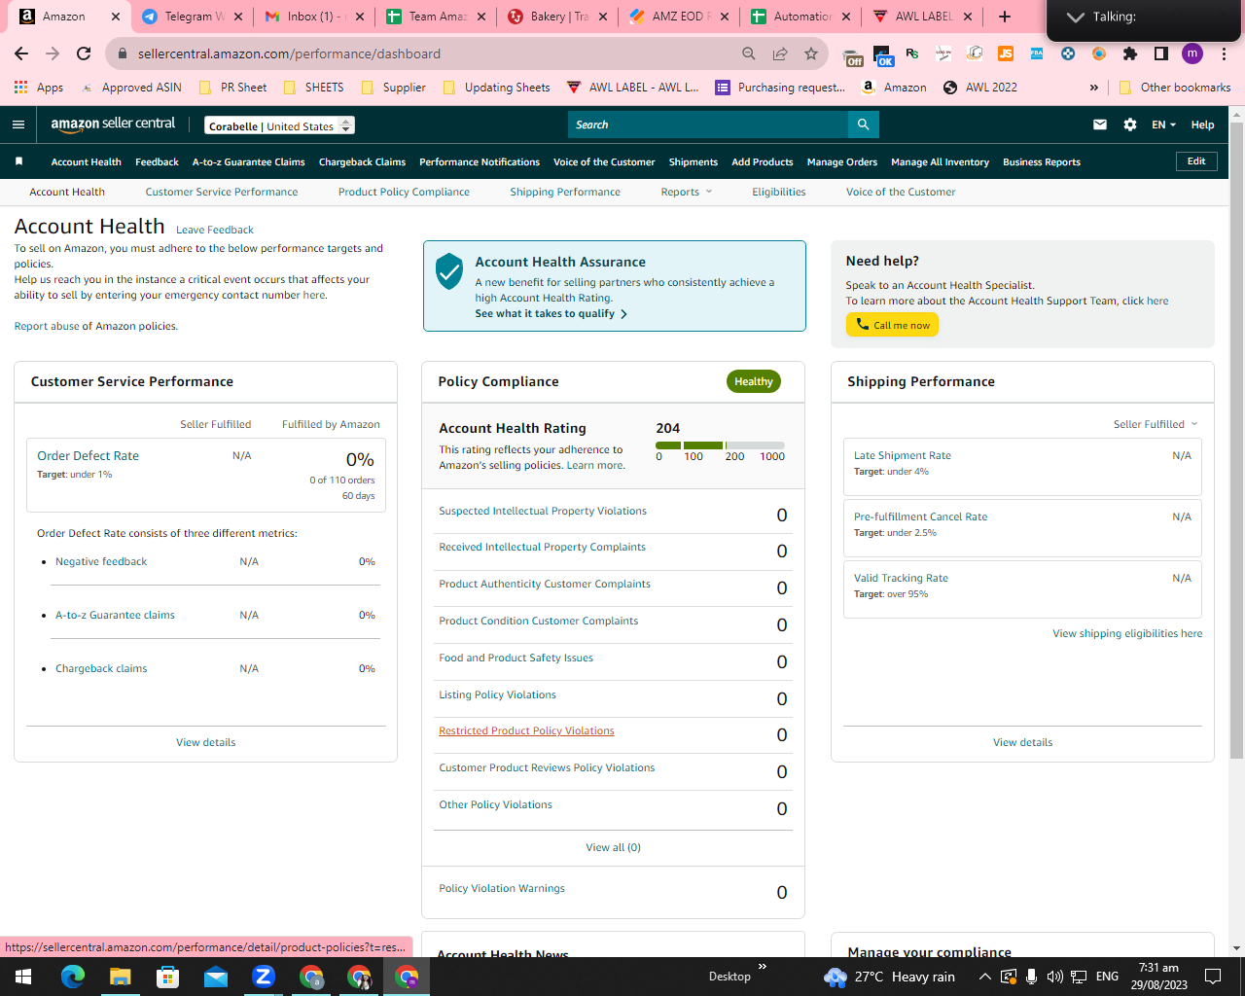The height and width of the screenshot is (996, 1245).
Task: Click the orange JS extension icon
Action: click(x=1006, y=53)
